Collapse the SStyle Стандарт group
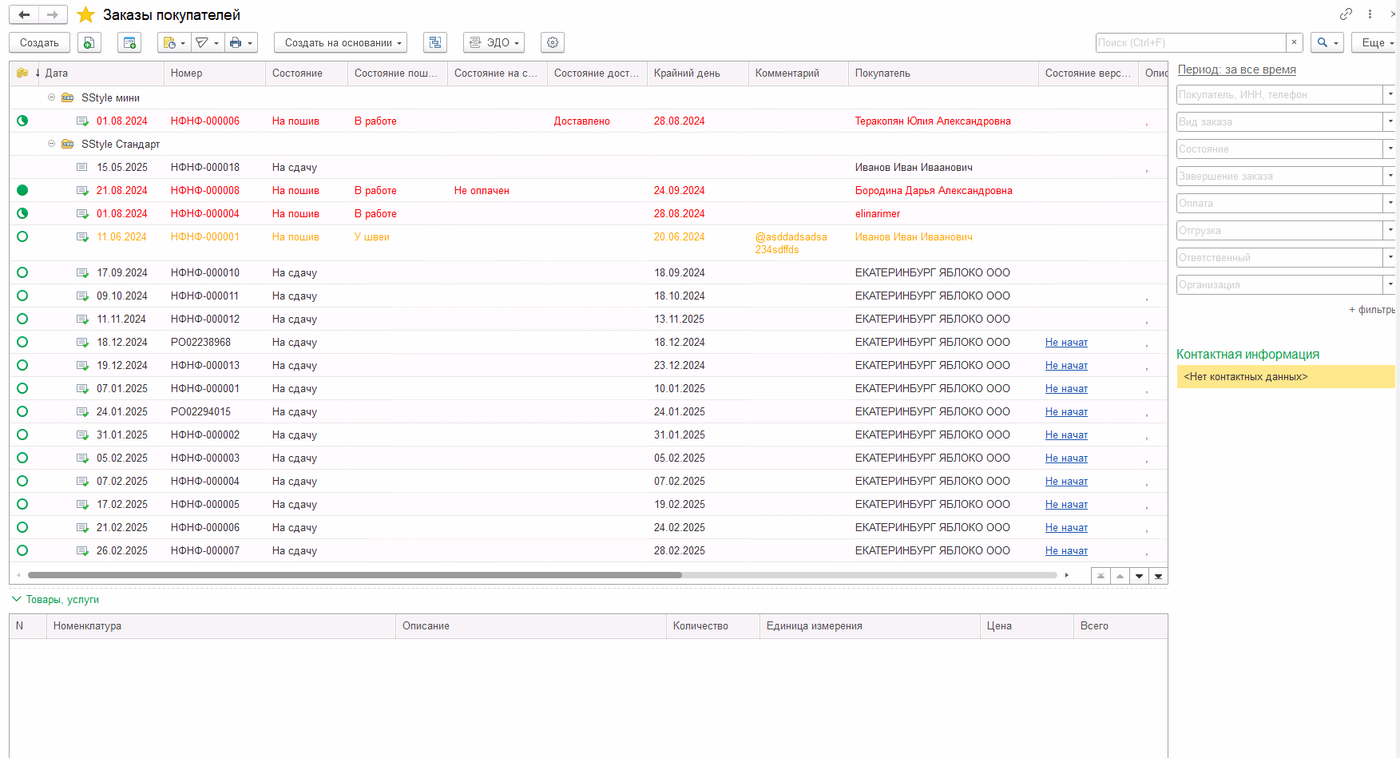 coord(52,144)
